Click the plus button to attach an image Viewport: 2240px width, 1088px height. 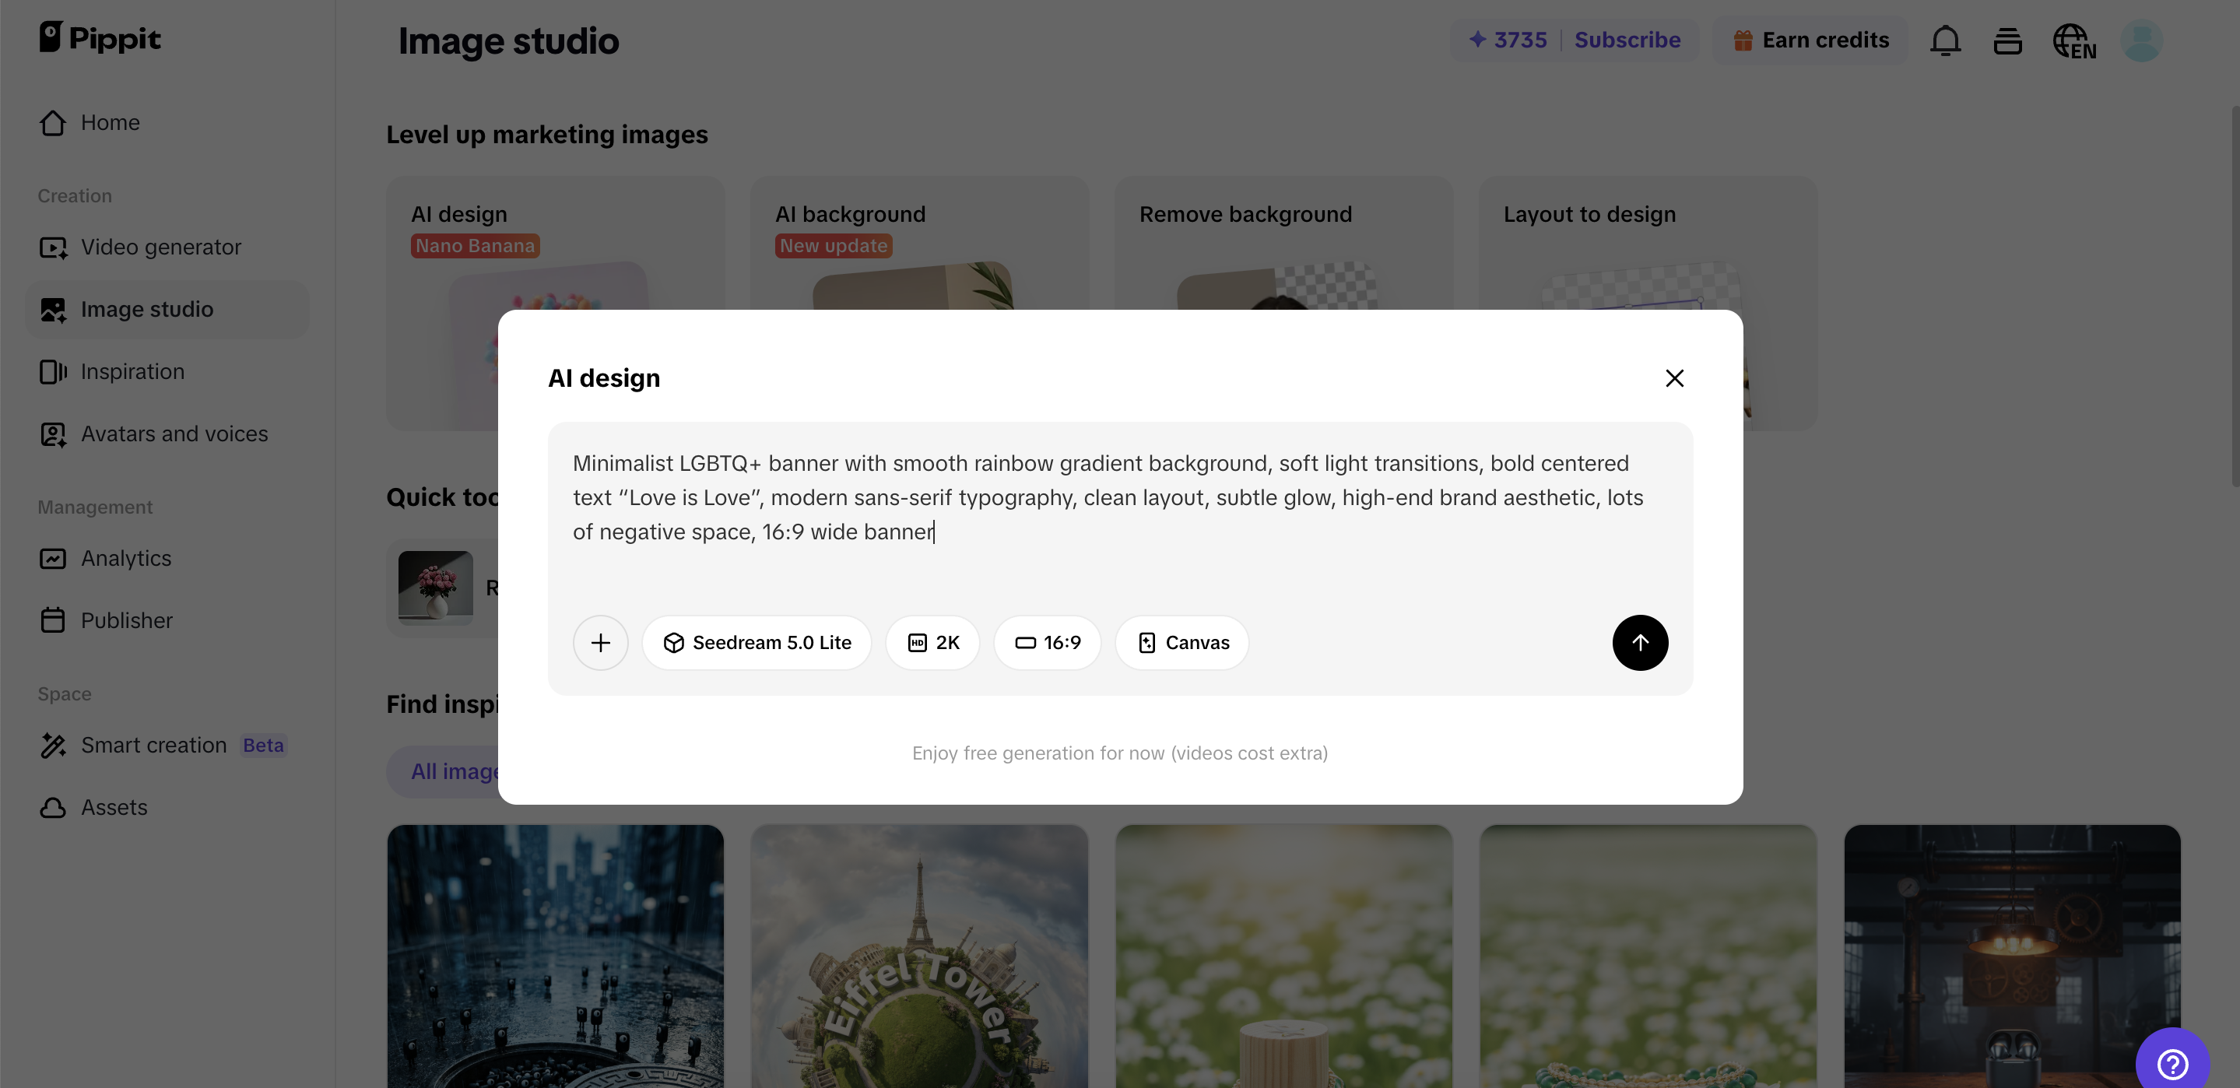[600, 643]
